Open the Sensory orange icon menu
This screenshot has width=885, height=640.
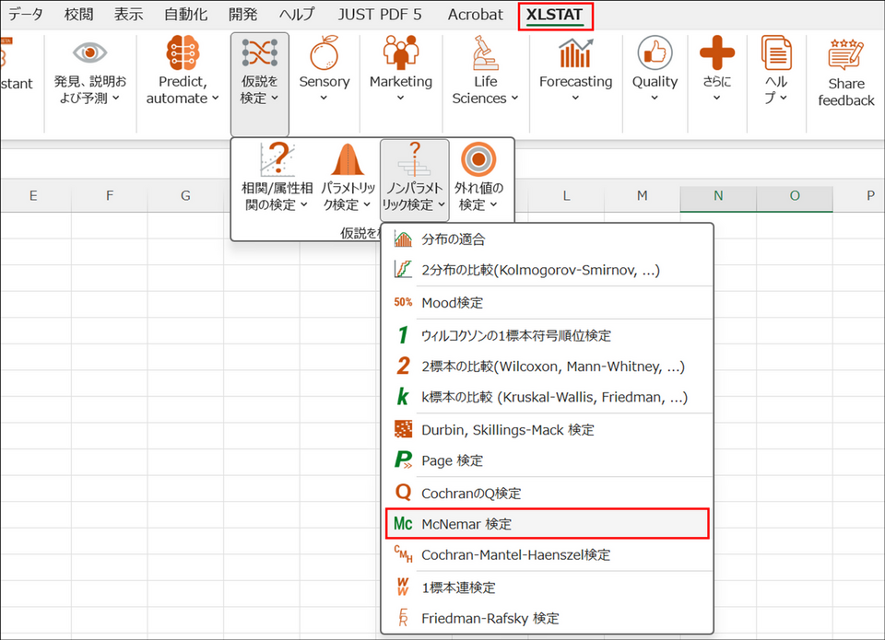[324, 53]
